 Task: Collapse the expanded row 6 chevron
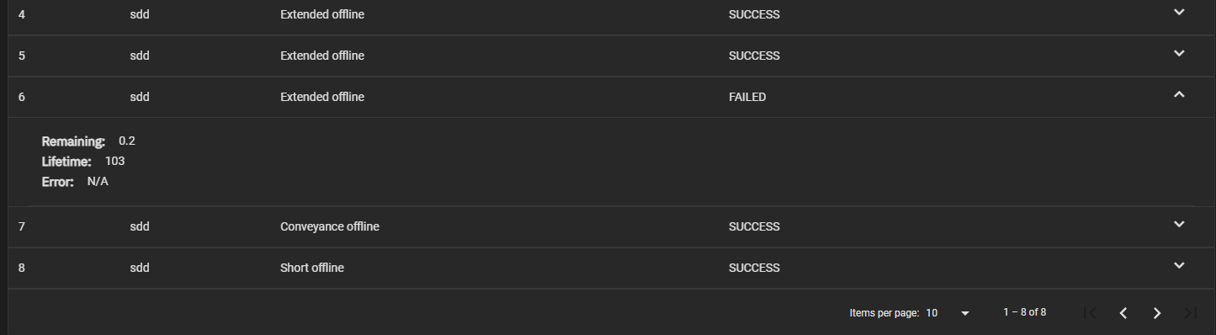1179,95
